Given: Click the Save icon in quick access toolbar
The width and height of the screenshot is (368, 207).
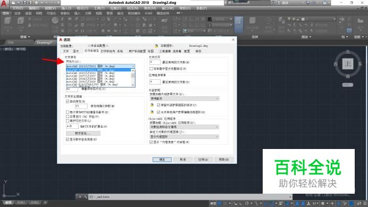Looking at the screenshot, I should point(24,3).
